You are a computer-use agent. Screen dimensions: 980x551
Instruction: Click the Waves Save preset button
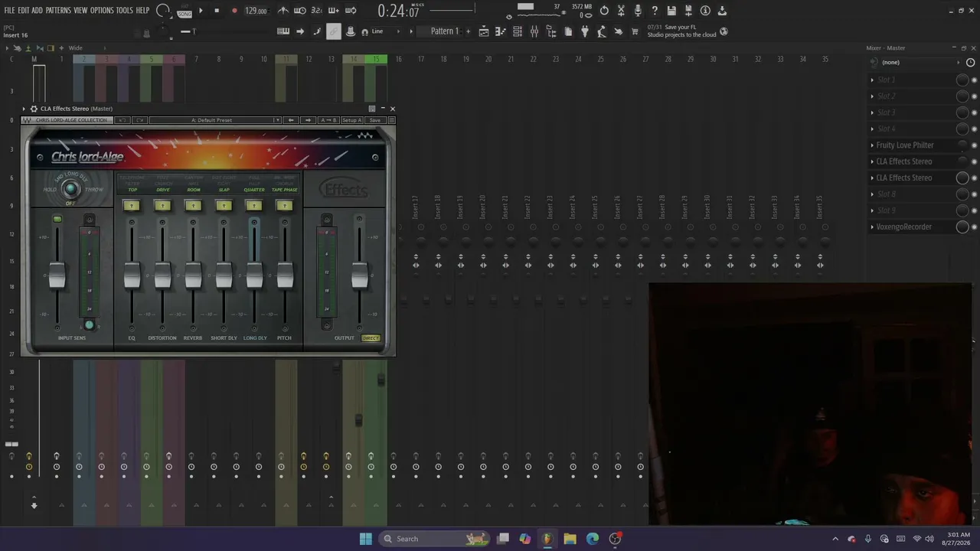click(x=374, y=120)
